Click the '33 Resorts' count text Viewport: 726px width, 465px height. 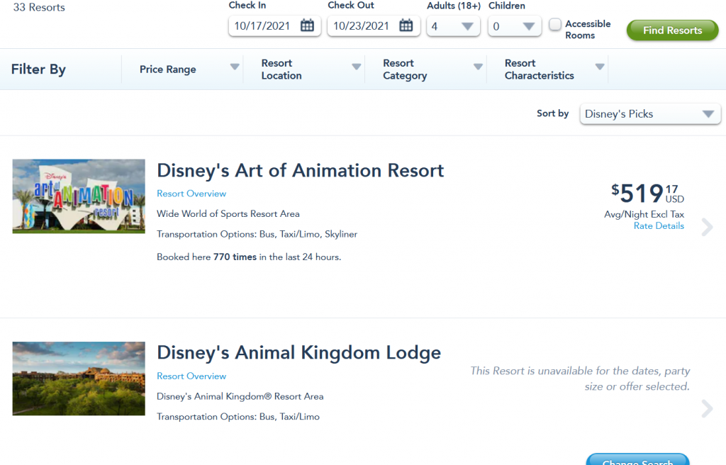pos(39,7)
